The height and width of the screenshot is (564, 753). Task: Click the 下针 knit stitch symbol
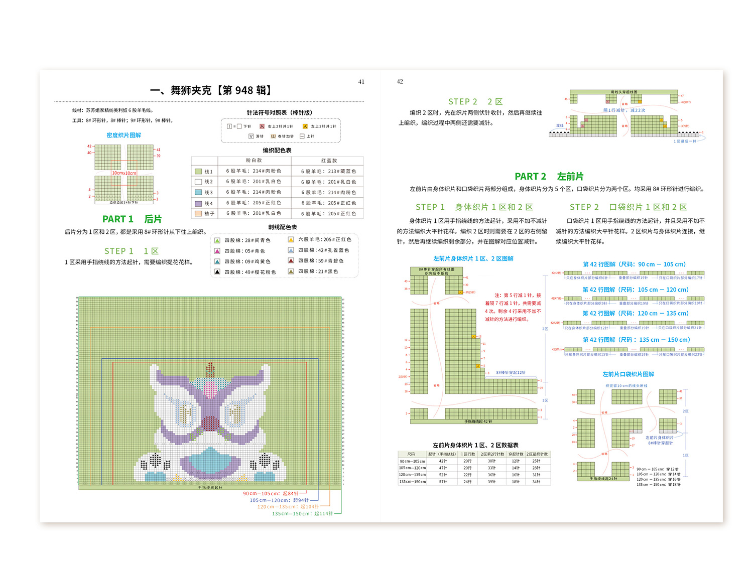234,126
